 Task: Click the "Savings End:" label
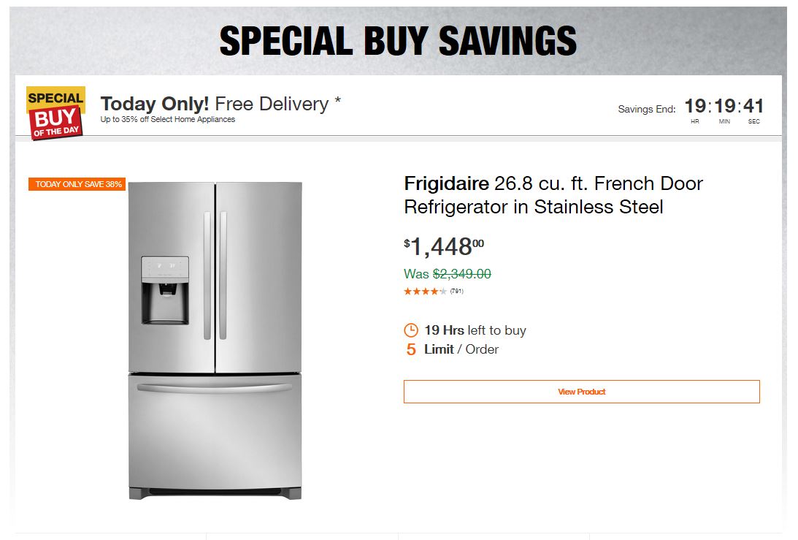point(647,110)
